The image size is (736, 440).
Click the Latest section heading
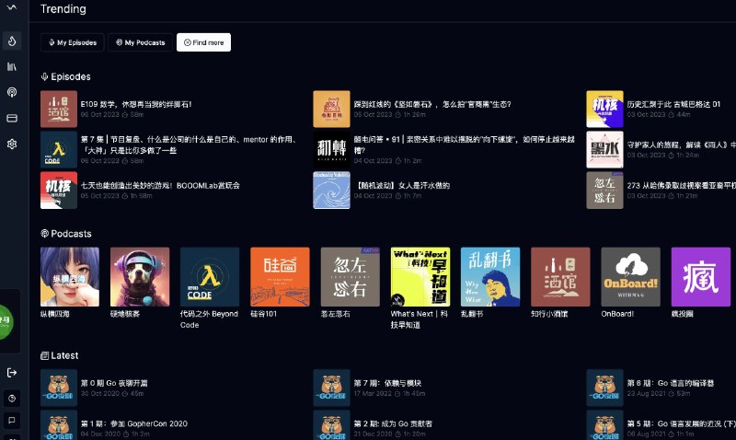coord(60,355)
